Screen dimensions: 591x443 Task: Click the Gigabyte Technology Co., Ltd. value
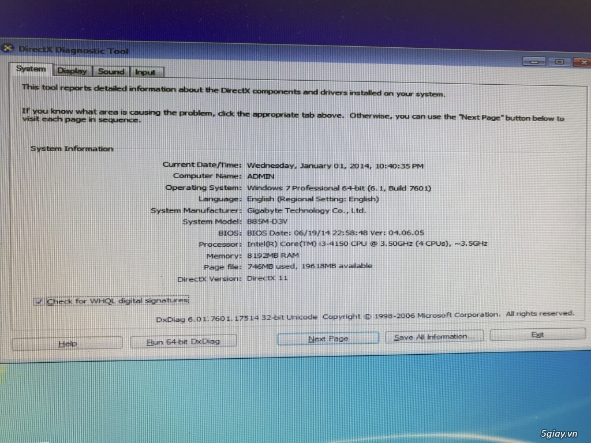(306, 210)
